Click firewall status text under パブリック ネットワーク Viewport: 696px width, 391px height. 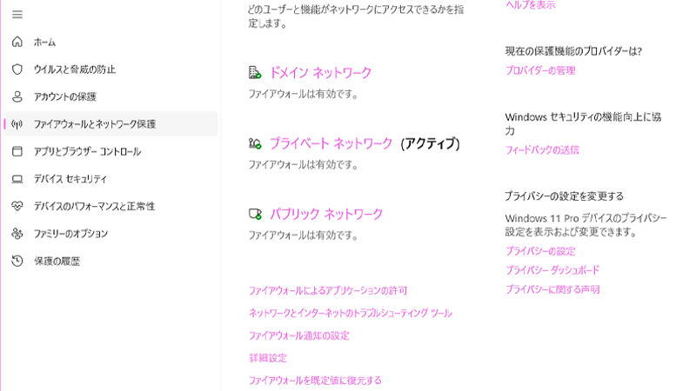pyautogui.click(x=303, y=235)
